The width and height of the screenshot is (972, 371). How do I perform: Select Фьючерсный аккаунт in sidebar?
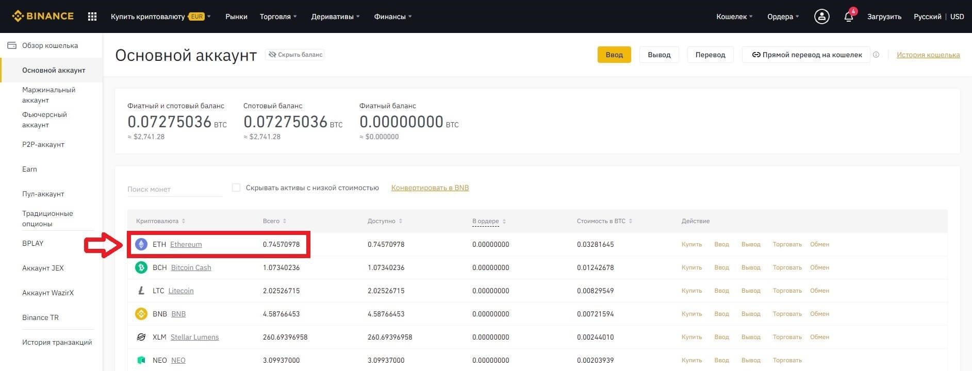pyautogui.click(x=44, y=120)
